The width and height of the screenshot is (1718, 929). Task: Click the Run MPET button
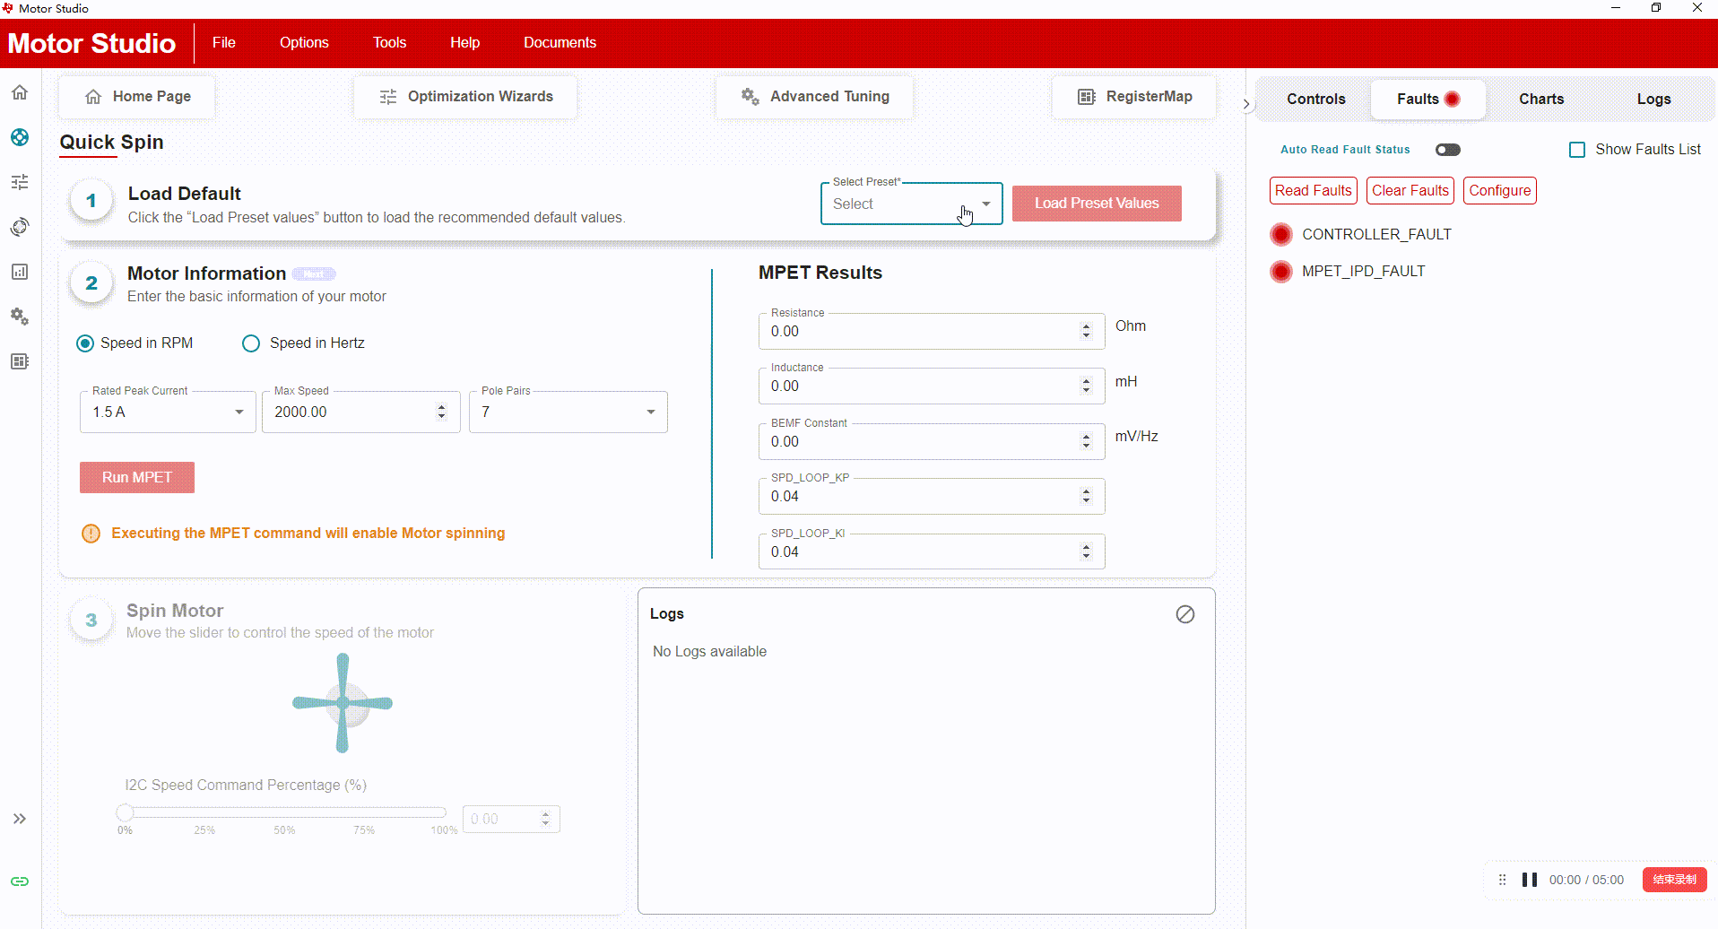point(137,478)
